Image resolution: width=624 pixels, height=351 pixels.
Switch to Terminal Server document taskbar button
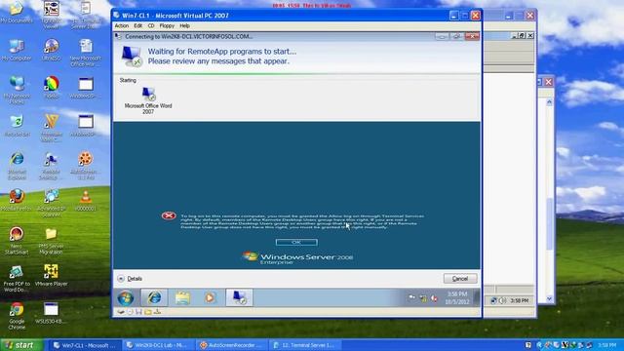click(304, 345)
